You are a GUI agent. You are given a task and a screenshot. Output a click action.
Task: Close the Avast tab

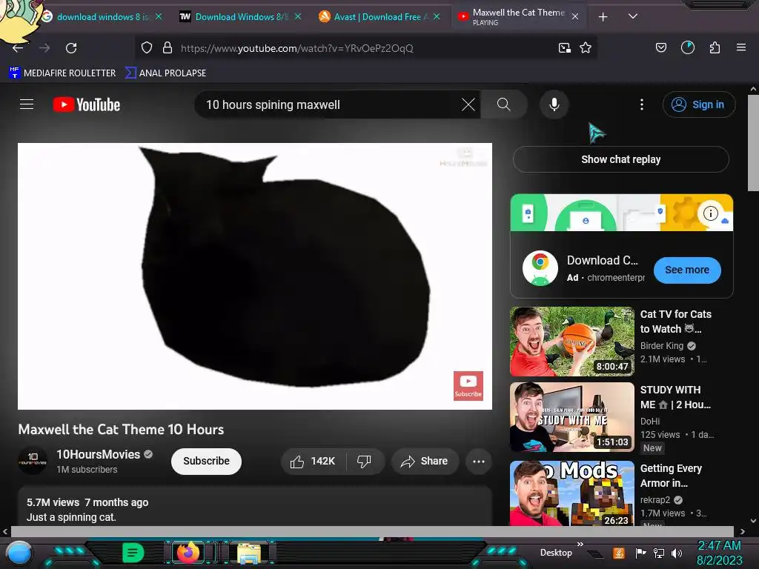[437, 16]
